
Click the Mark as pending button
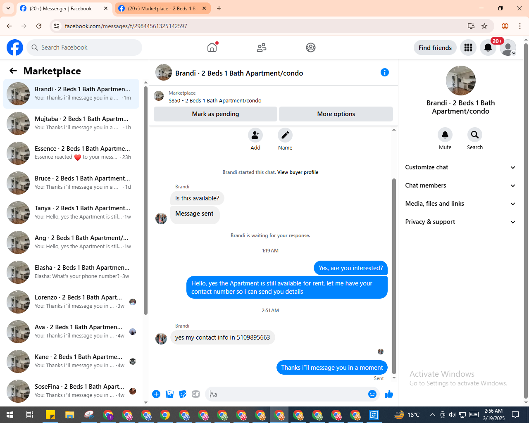tap(215, 114)
